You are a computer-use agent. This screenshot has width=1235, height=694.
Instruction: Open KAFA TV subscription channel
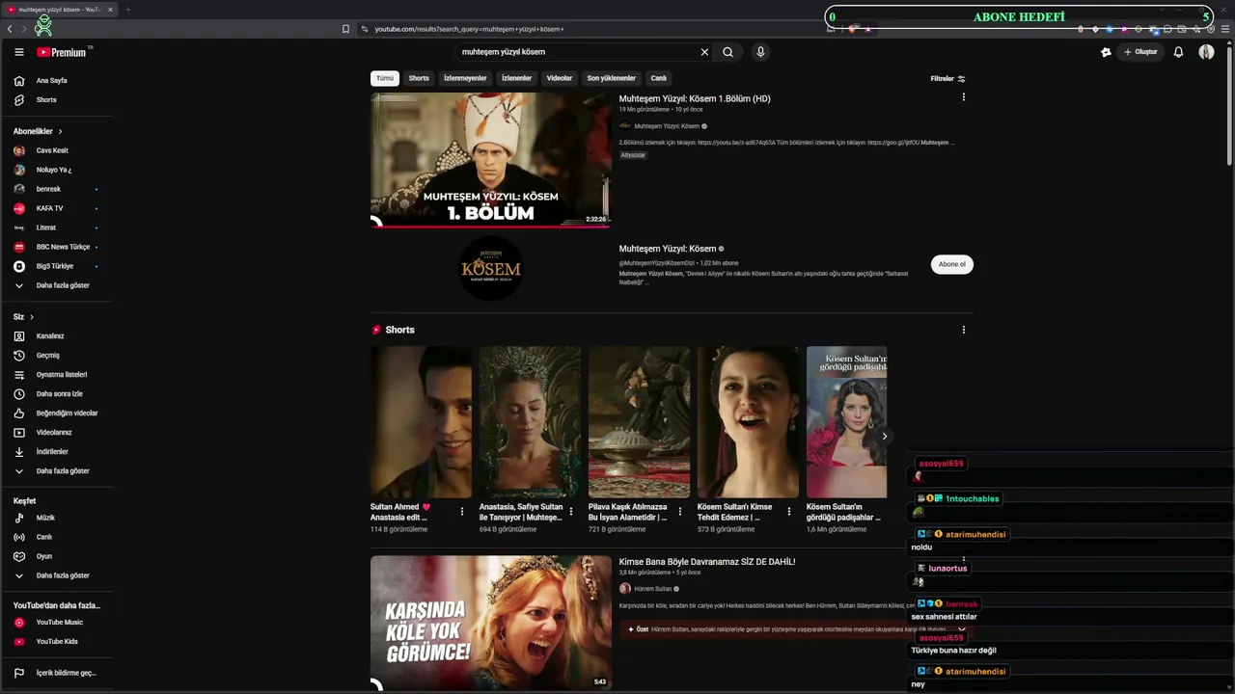(x=49, y=208)
